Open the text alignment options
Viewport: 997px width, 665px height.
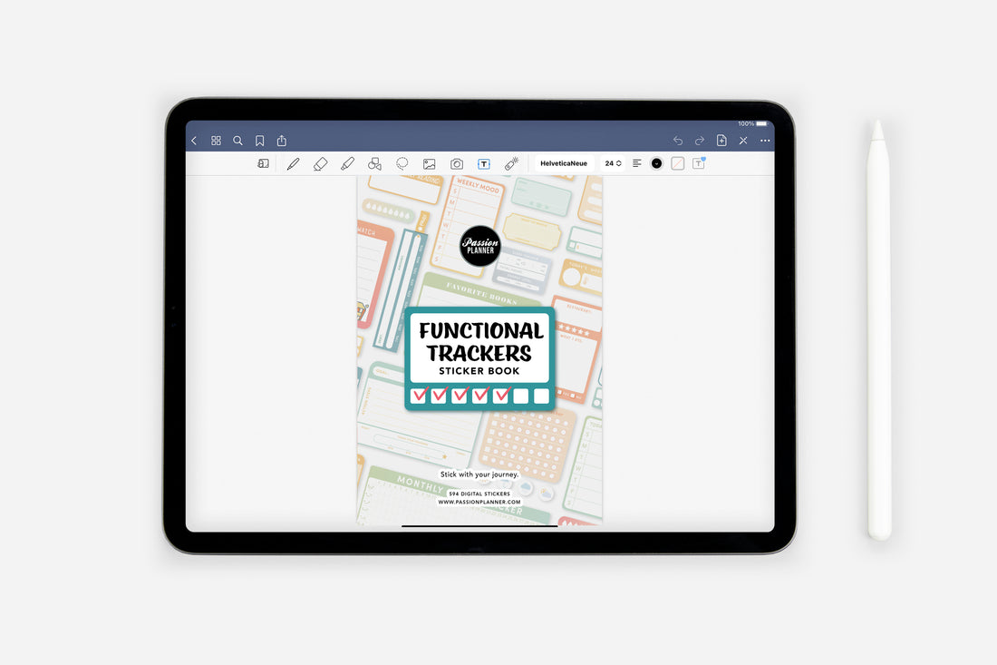[x=636, y=163]
